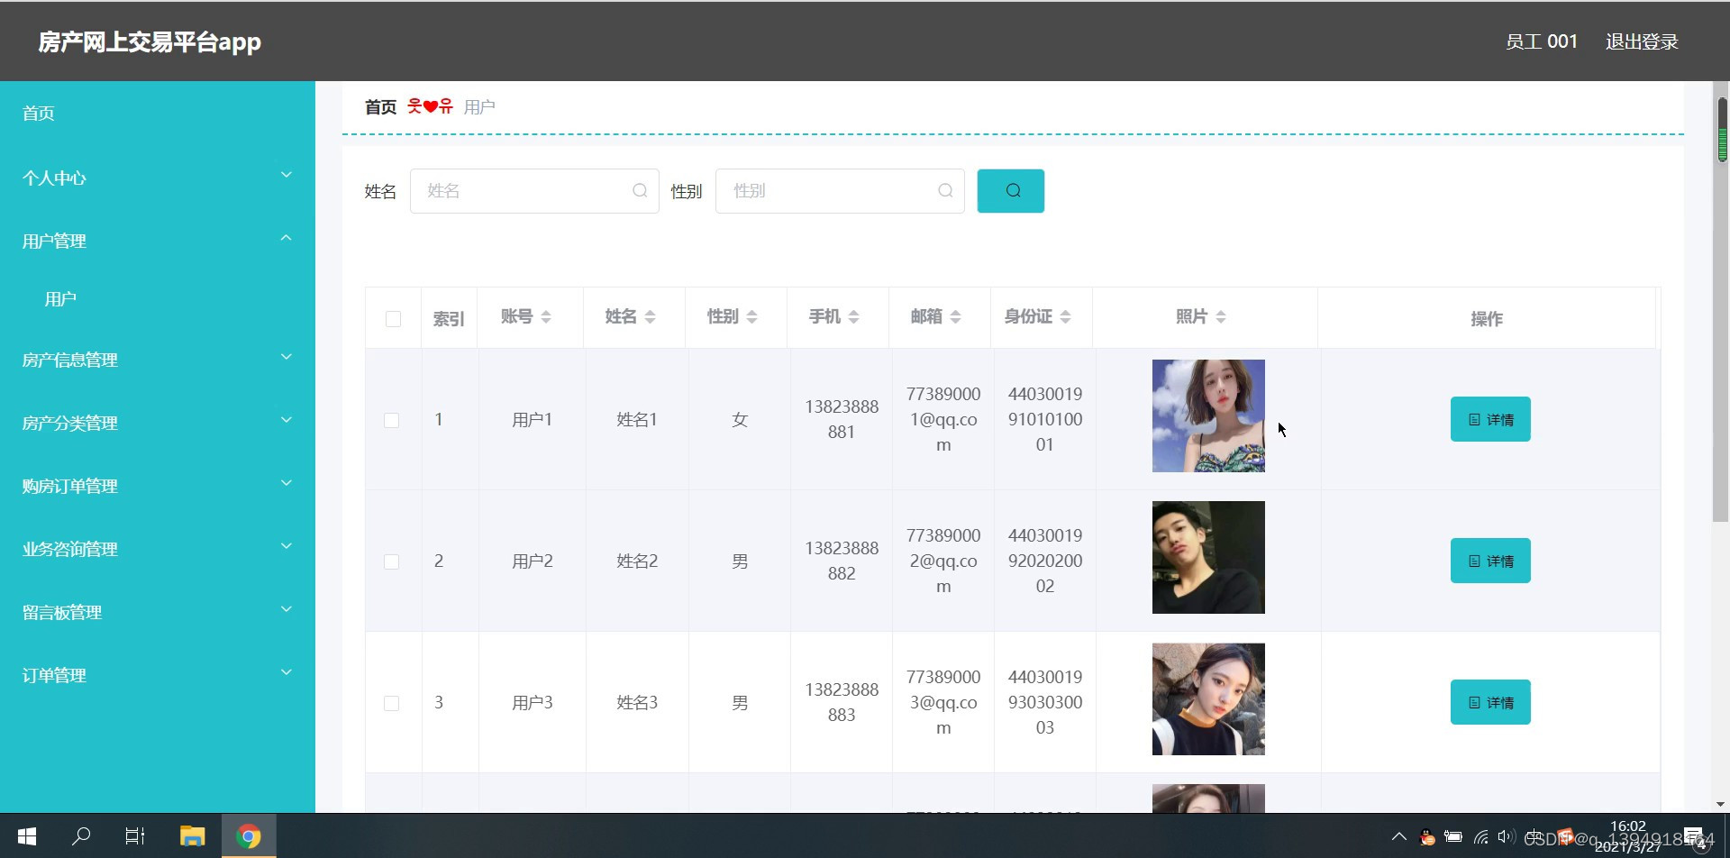The image size is (1730, 858).
Task: Open 详情 for 用户3
Action: (x=1490, y=702)
